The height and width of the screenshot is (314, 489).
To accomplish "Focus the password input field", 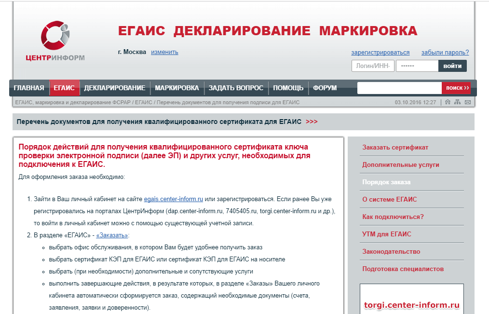I will [x=417, y=66].
